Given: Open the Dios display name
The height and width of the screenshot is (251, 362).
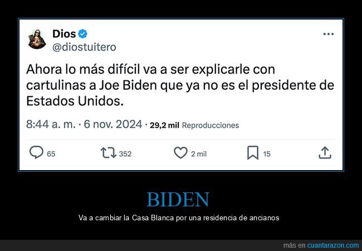Looking at the screenshot, I should pos(64,34).
